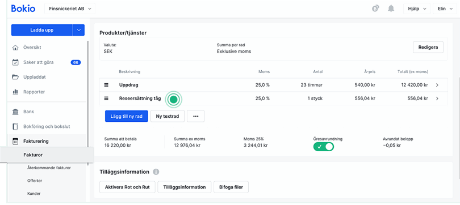Screen dimensions: 460x205
Task: Open Kunder submenu item
Action: [x=34, y=194]
